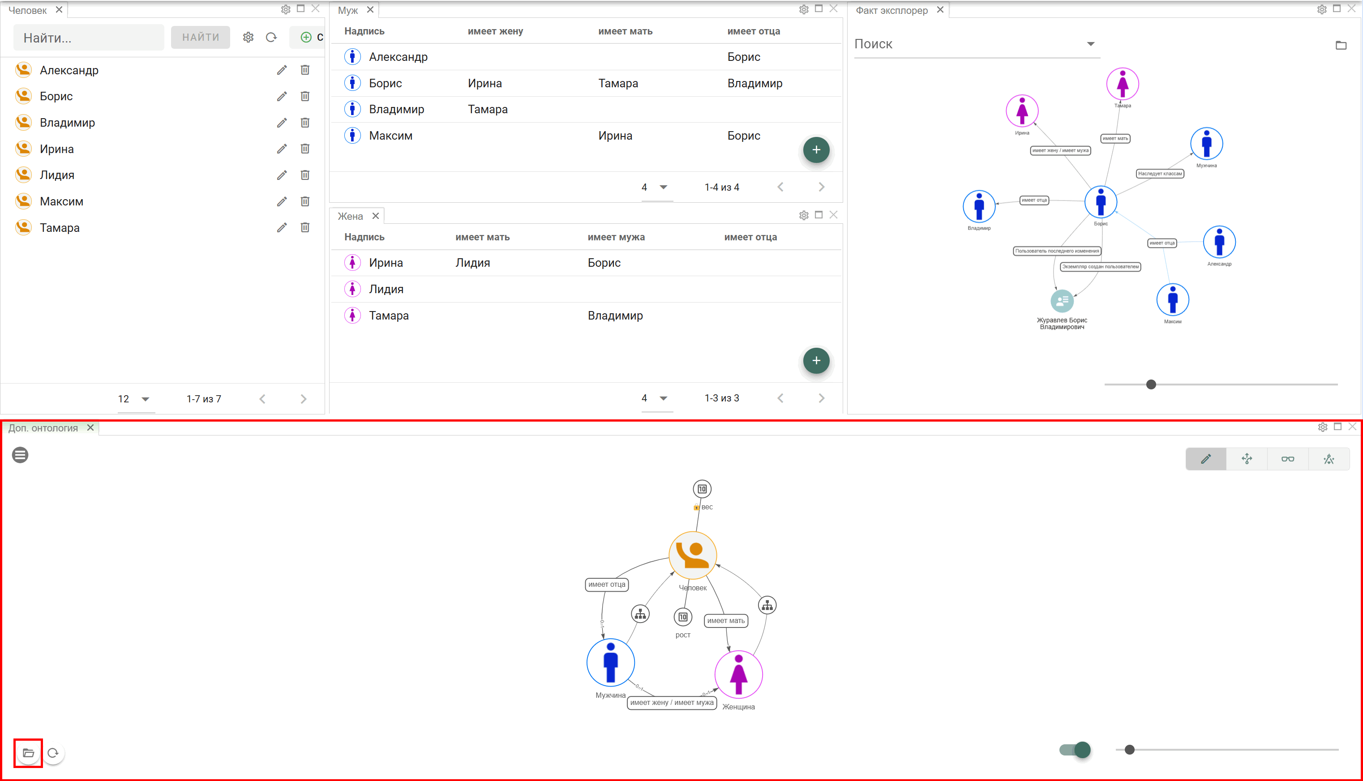Click the refresh icon beside the folder button
Image resolution: width=1363 pixels, height=781 pixels.
(x=52, y=753)
